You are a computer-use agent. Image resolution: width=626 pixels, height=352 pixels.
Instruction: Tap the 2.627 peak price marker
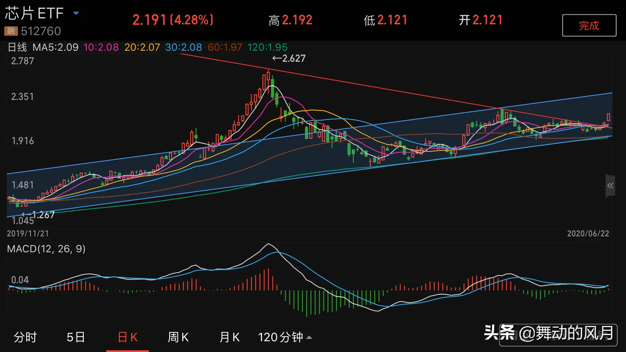point(289,58)
